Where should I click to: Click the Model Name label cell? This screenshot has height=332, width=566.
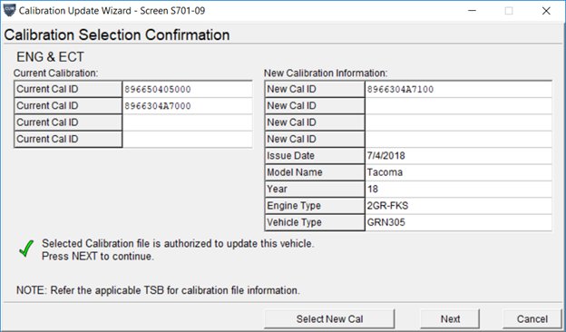pyautogui.click(x=315, y=172)
